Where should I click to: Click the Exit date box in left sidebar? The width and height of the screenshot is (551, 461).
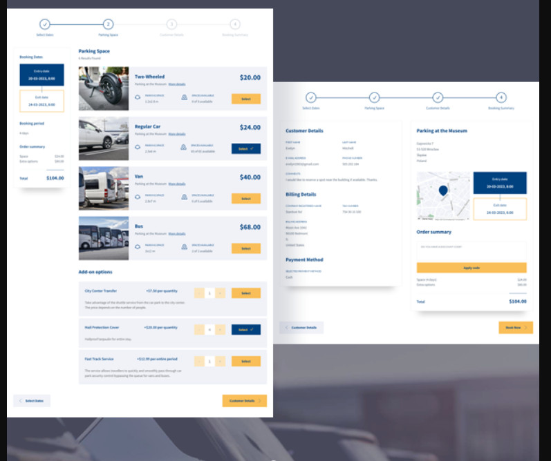tap(41, 101)
